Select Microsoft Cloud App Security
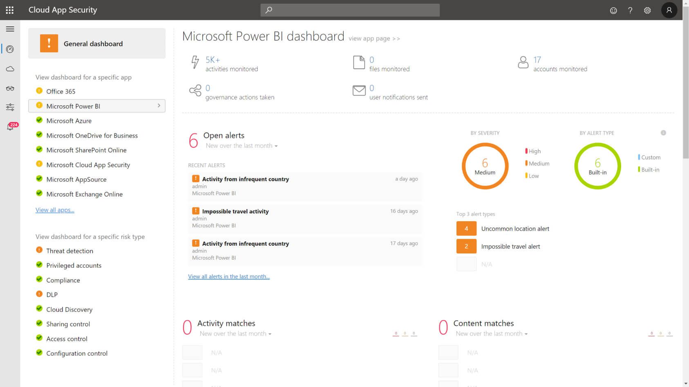The image size is (689, 387). pyautogui.click(x=88, y=165)
